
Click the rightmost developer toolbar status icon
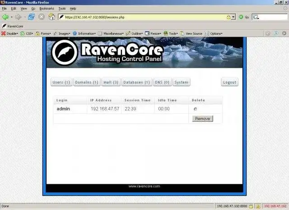[284, 33]
